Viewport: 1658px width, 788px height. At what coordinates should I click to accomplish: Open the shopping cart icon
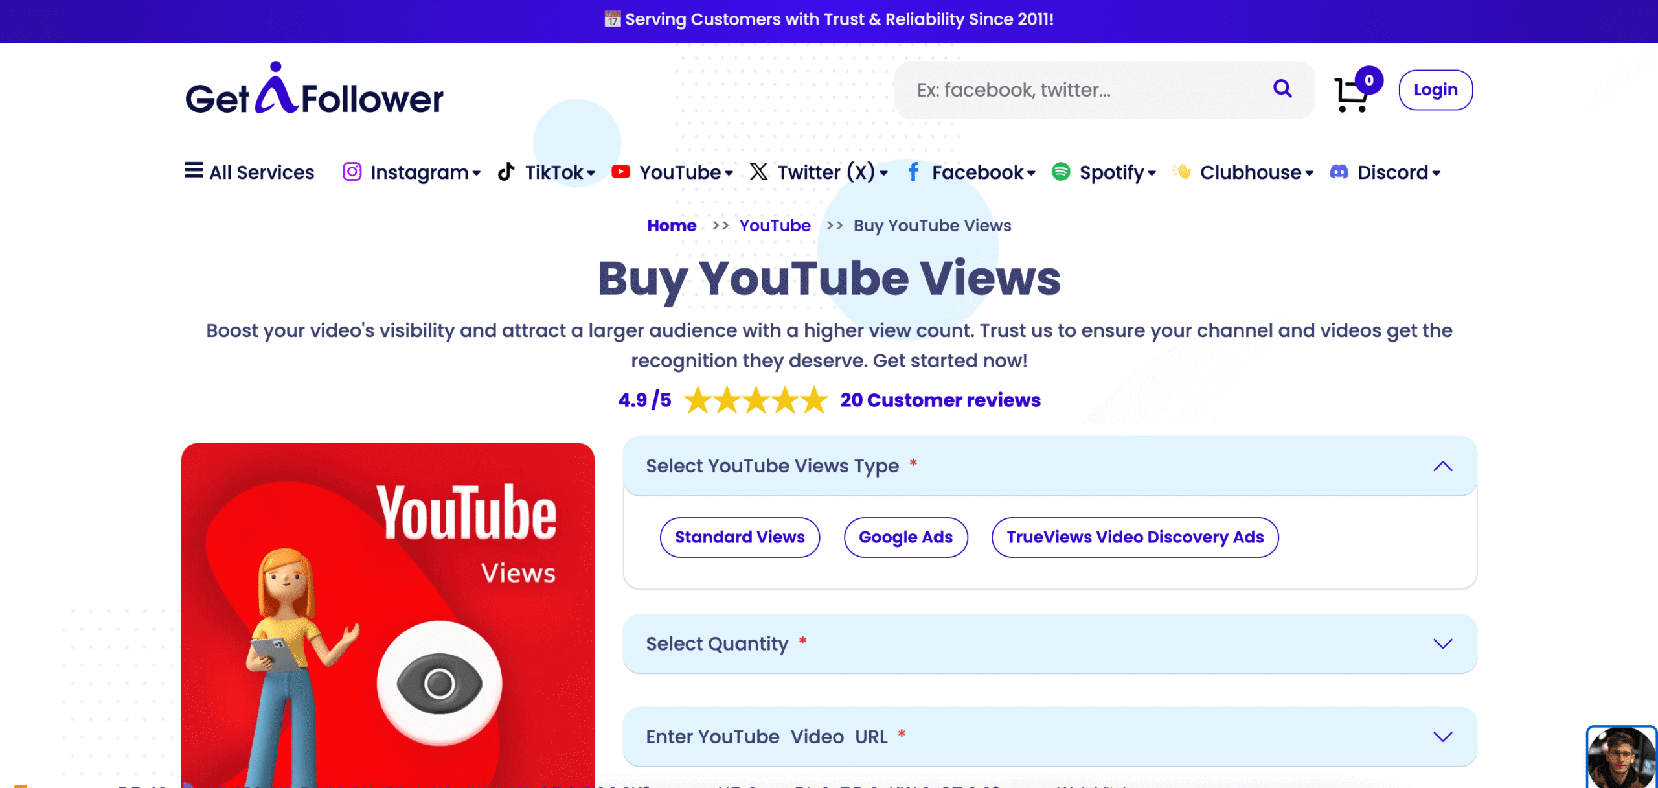(x=1351, y=95)
